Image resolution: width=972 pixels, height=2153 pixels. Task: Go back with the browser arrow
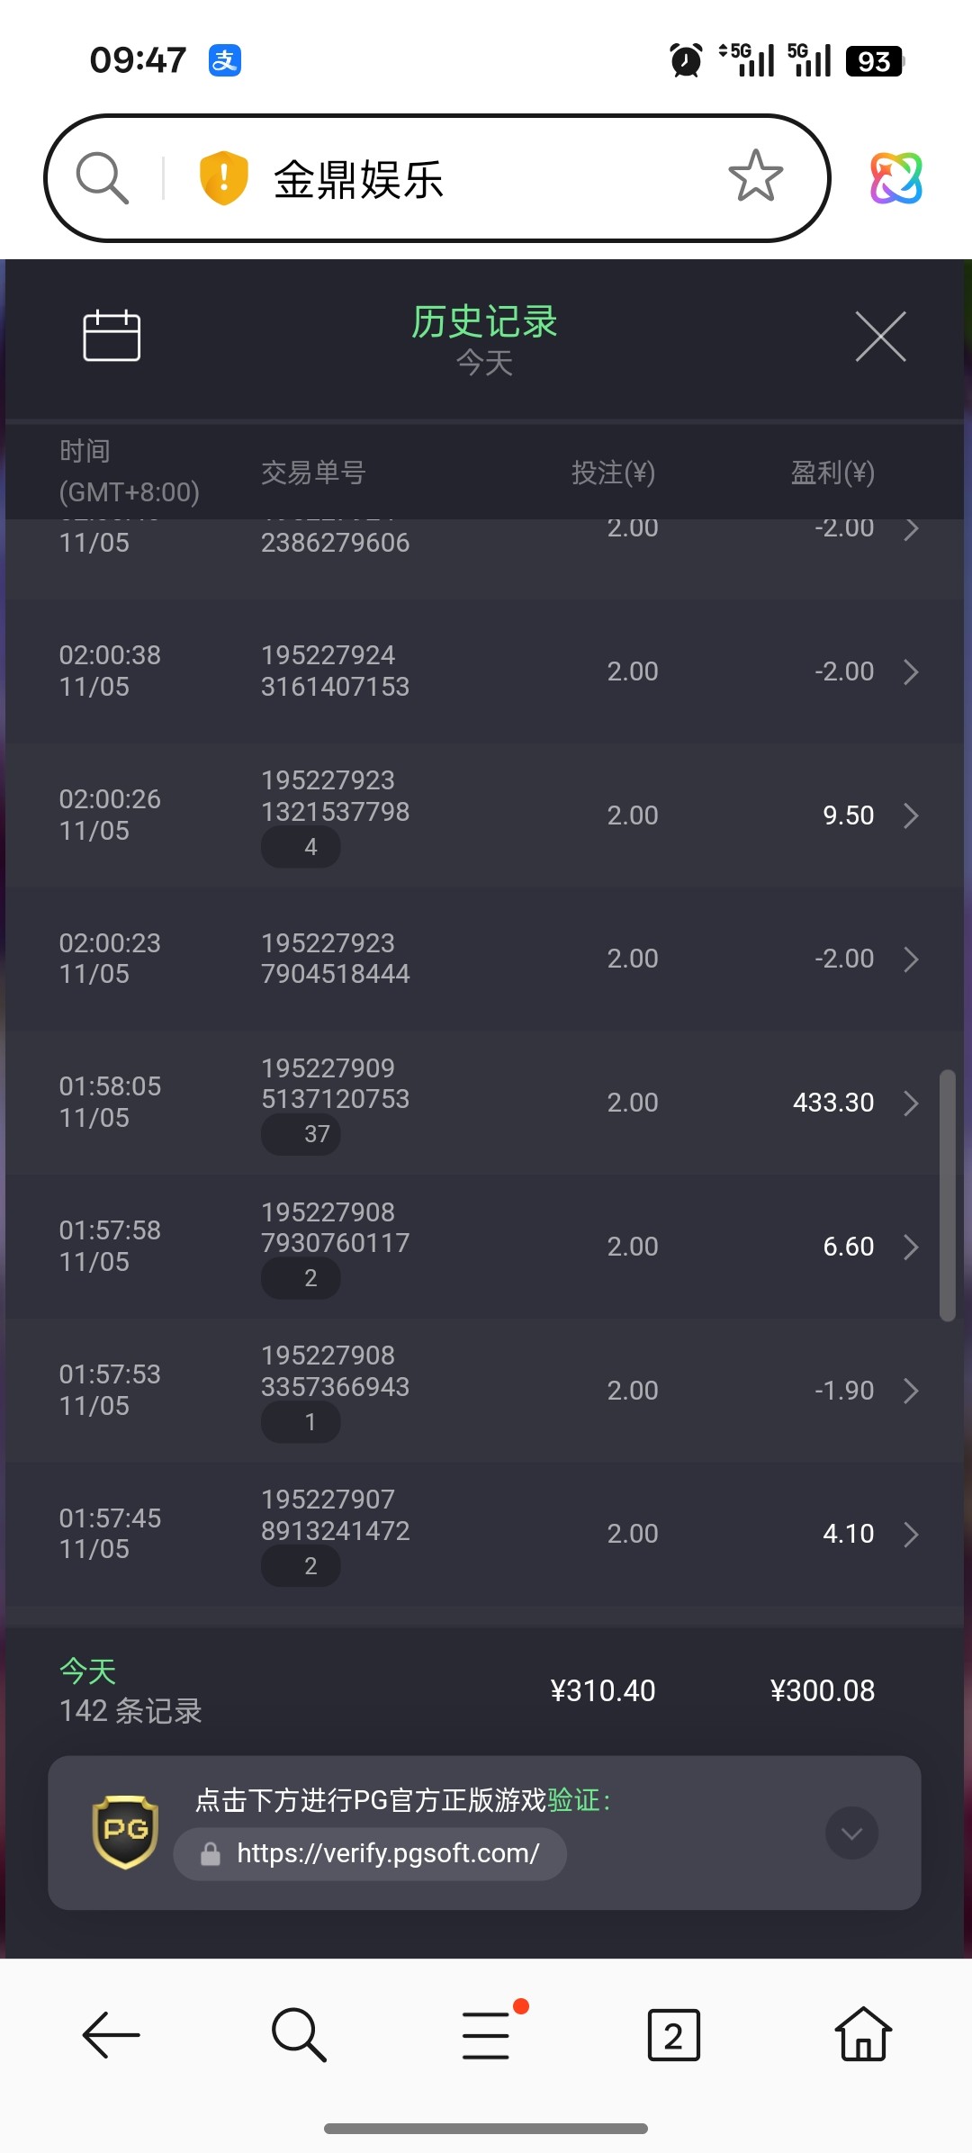(111, 2034)
